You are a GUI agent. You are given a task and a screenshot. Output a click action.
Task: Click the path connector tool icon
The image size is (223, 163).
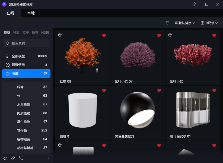click(x=21, y=158)
